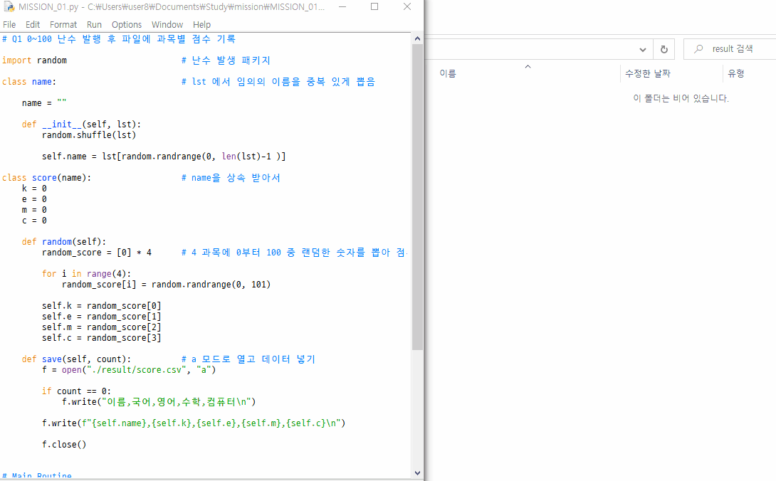Sort files by the 유형 column
The width and height of the screenshot is (776, 481).
point(737,73)
